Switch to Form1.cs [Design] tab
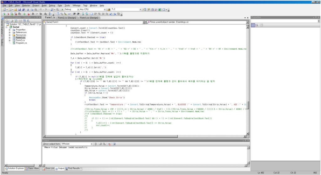This screenshot has height=175, width=321. 89,18
